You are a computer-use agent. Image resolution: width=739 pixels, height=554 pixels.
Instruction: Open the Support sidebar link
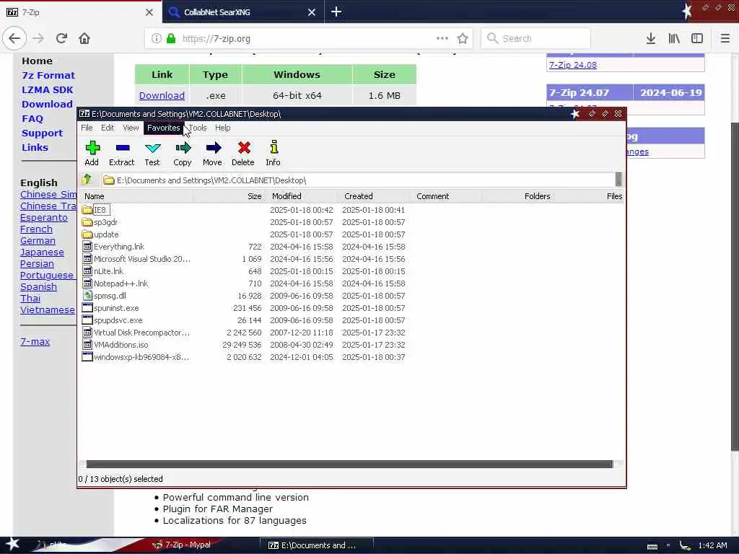pyautogui.click(x=42, y=133)
